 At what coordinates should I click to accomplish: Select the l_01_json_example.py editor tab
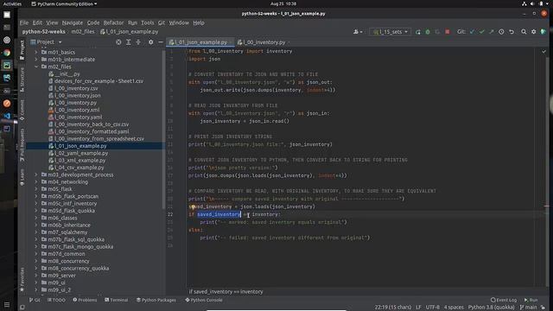click(x=200, y=42)
